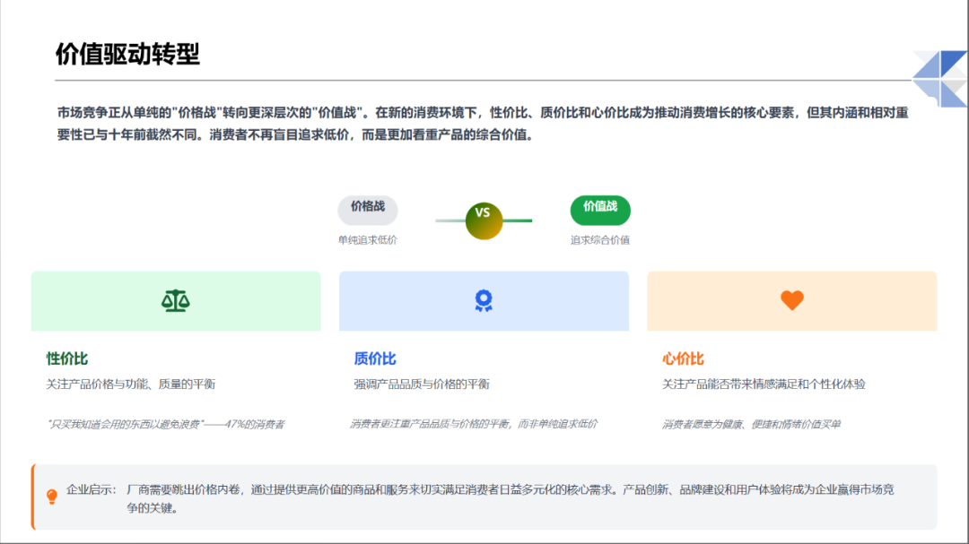This screenshot has width=969, height=544.
Task: Click the orange 心价比 heading
Action: click(683, 358)
